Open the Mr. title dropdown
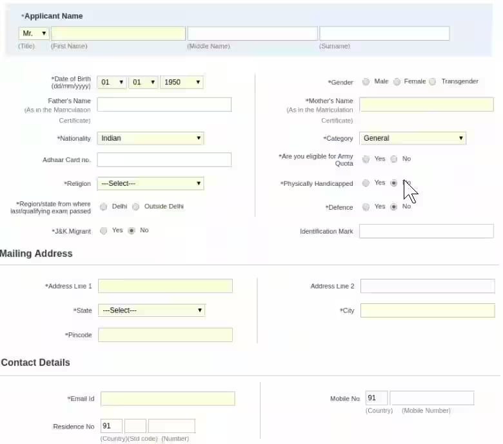The width and height of the screenshot is (503, 444). click(34, 34)
